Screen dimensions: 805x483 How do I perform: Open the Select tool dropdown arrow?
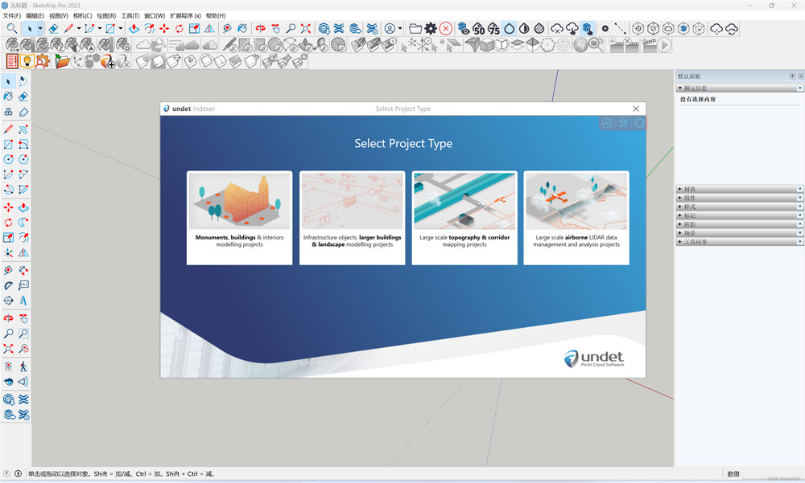coord(40,29)
